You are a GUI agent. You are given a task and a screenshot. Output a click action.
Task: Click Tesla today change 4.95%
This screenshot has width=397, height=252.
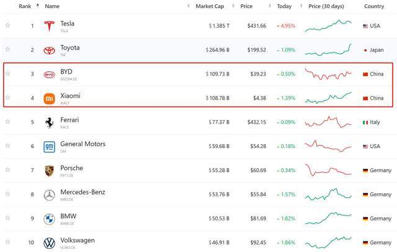pos(286,26)
